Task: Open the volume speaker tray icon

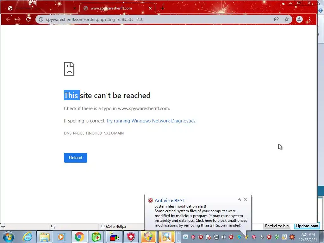Action: pos(224,237)
